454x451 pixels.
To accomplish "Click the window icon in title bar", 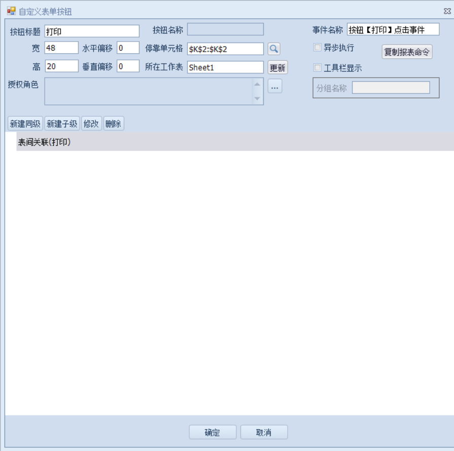I will click(11, 10).
